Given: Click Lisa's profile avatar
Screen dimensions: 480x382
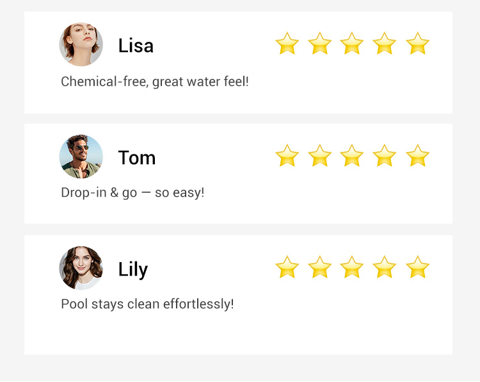Looking at the screenshot, I should (x=81, y=45).
